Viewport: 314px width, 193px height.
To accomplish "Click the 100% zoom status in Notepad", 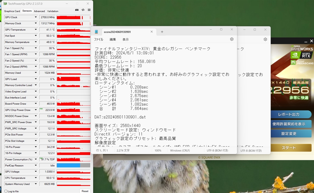I will pyautogui.click(x=158, y=150).
